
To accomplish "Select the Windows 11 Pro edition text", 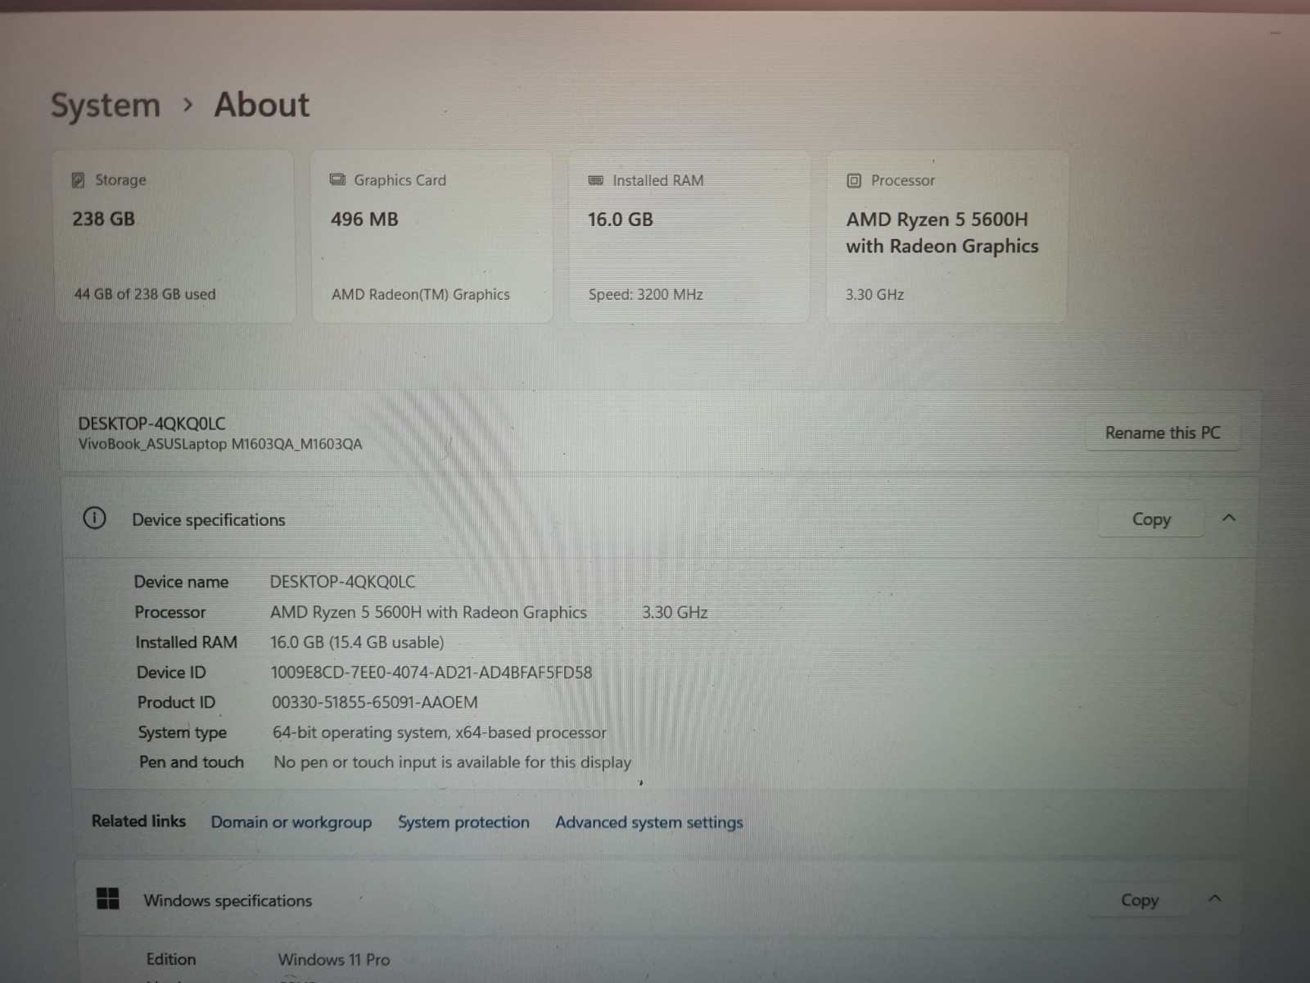I will [334, 959].
